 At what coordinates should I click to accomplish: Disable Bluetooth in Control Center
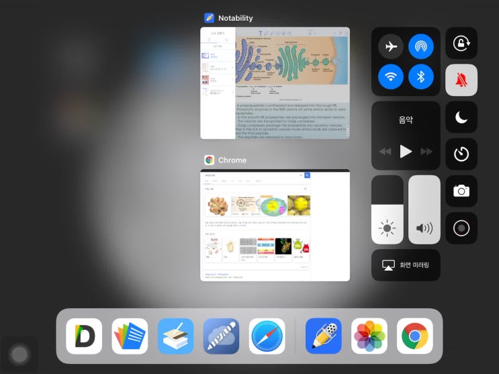(x=421, y=77)
